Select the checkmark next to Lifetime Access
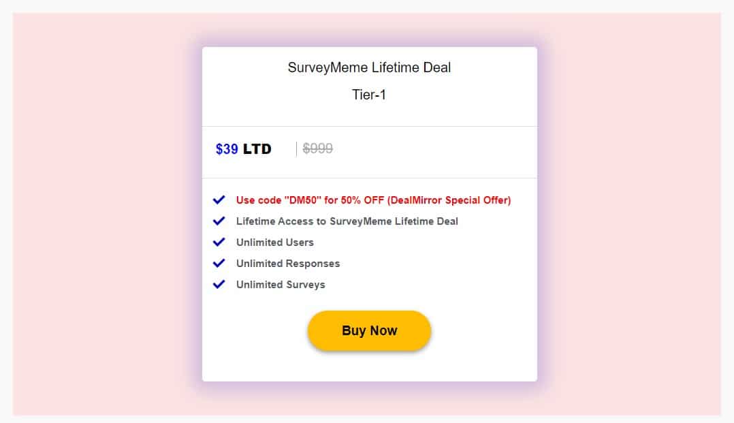Screen dimensions: 734x423 [x=219, y=221]
